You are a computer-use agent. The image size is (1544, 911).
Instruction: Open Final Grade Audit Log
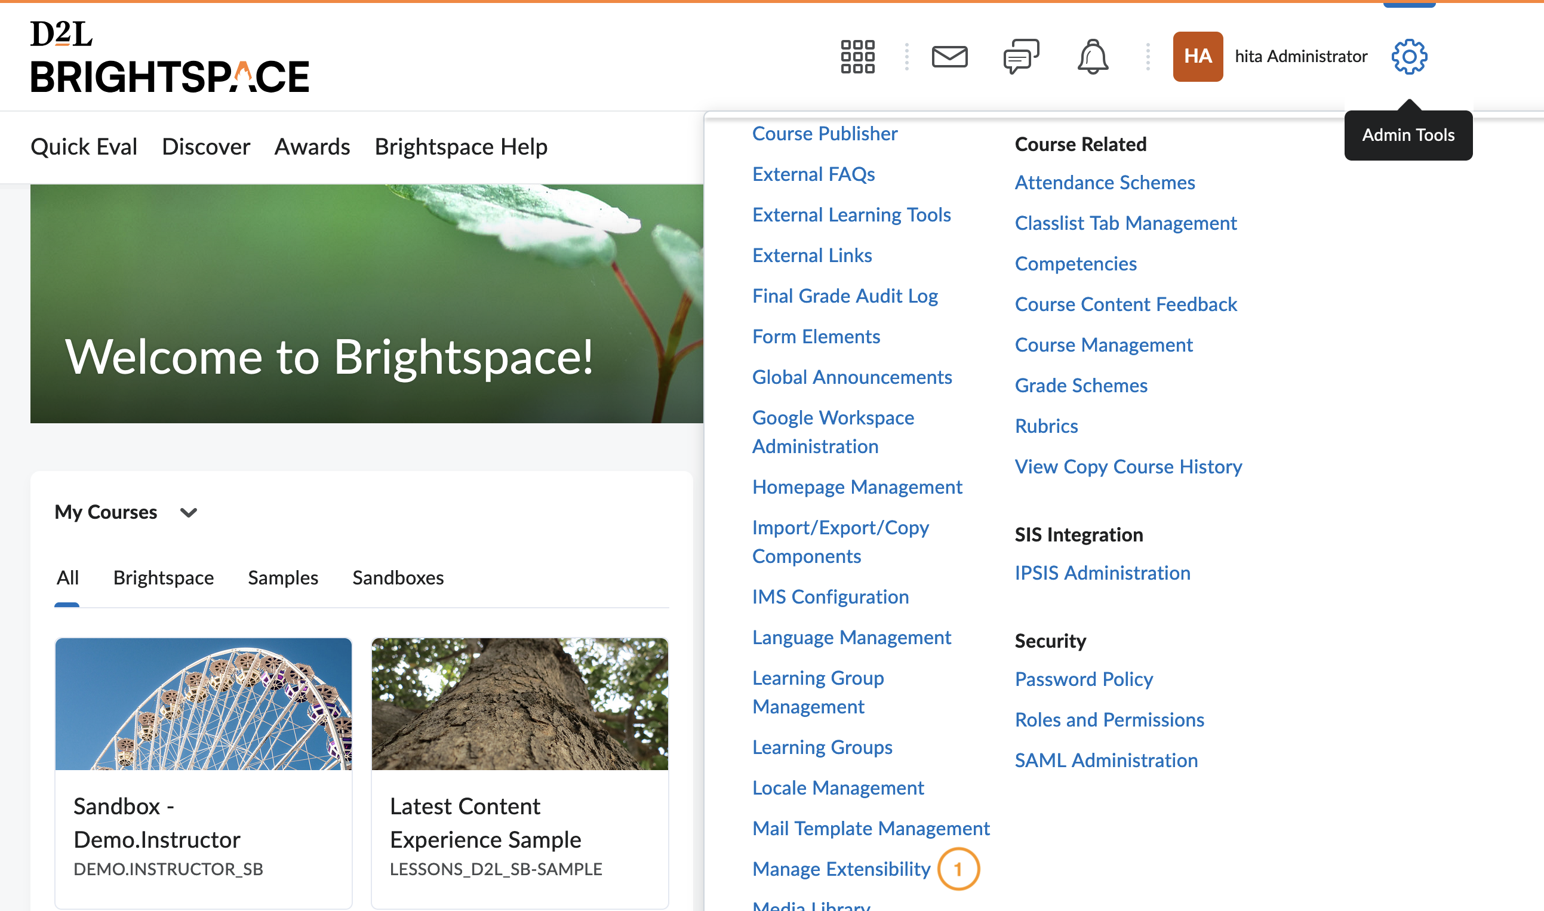[x=845, y=296]
